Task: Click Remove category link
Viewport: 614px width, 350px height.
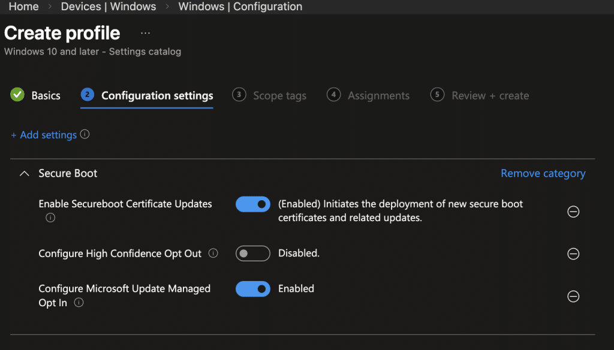Action: click(x=543, y=174)
